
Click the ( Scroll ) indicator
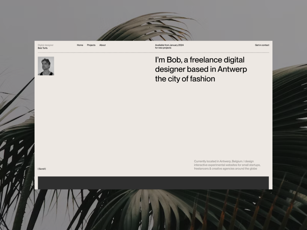coord(42,169)
